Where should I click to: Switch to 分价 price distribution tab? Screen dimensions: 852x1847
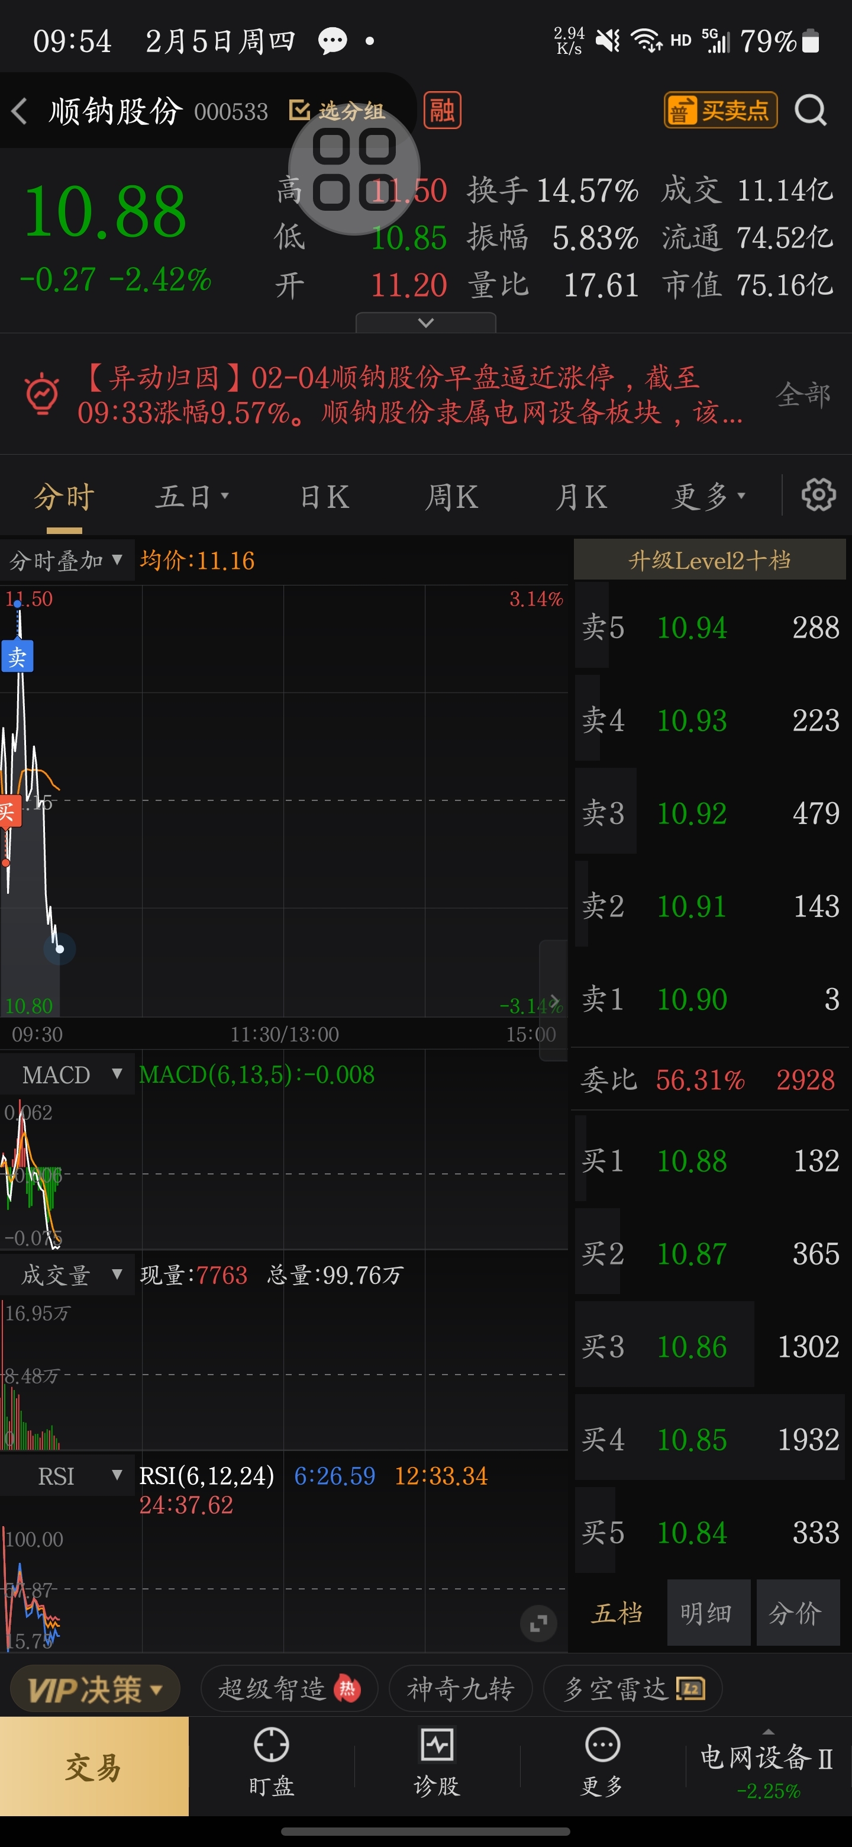pyautogui.click(x=798, y=1613)
